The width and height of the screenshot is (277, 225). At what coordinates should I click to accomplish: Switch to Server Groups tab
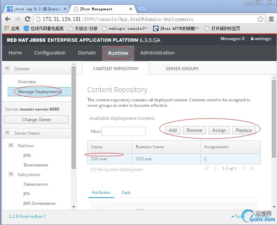point(182,68)
